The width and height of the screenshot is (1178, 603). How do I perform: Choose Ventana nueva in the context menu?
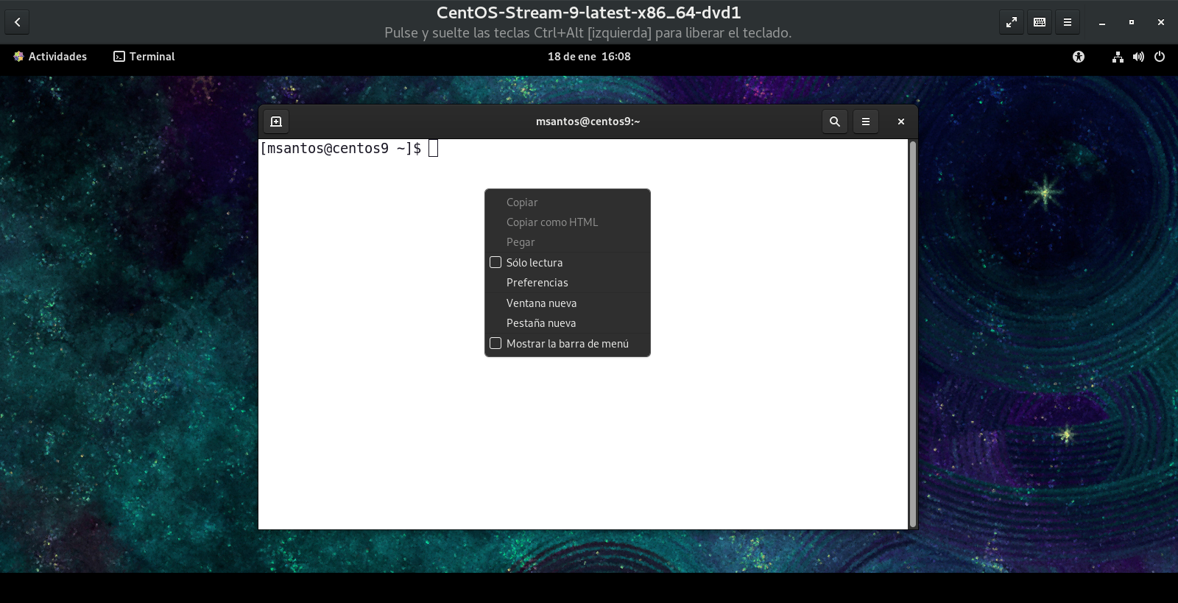click(541, 303)
